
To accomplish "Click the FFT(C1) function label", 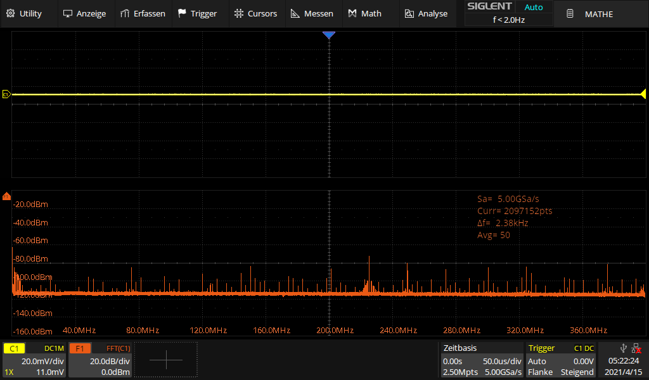I will [119, 348].
